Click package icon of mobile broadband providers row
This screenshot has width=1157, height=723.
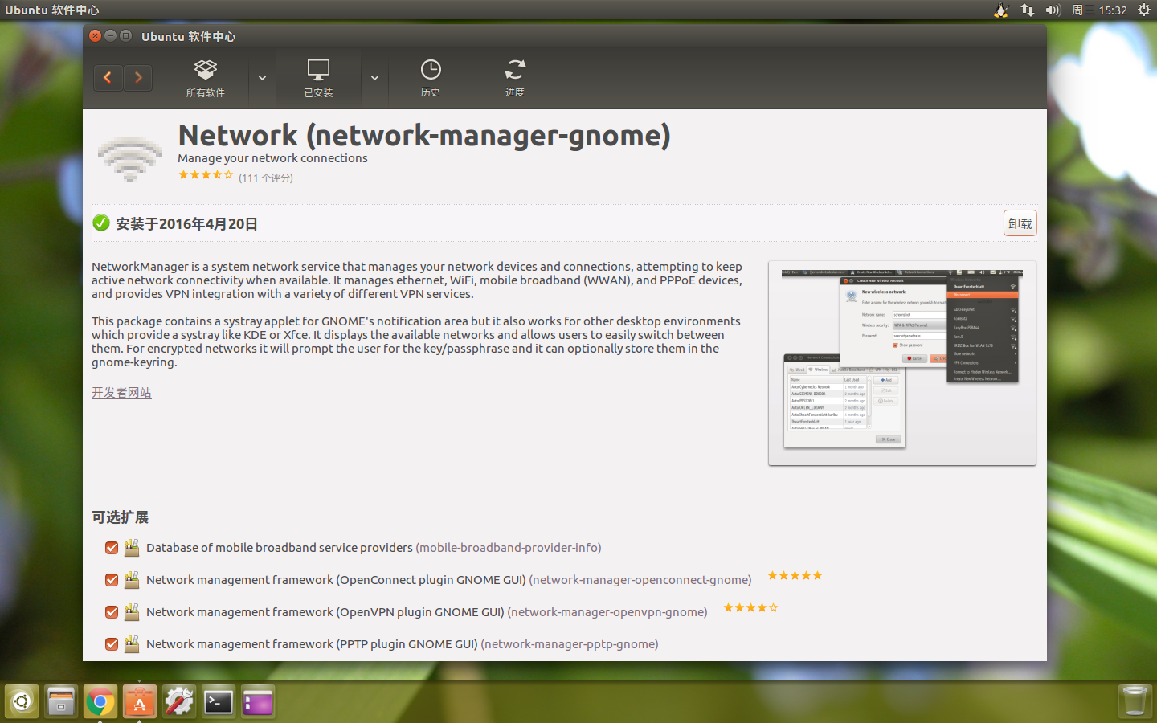coord(132,548)
